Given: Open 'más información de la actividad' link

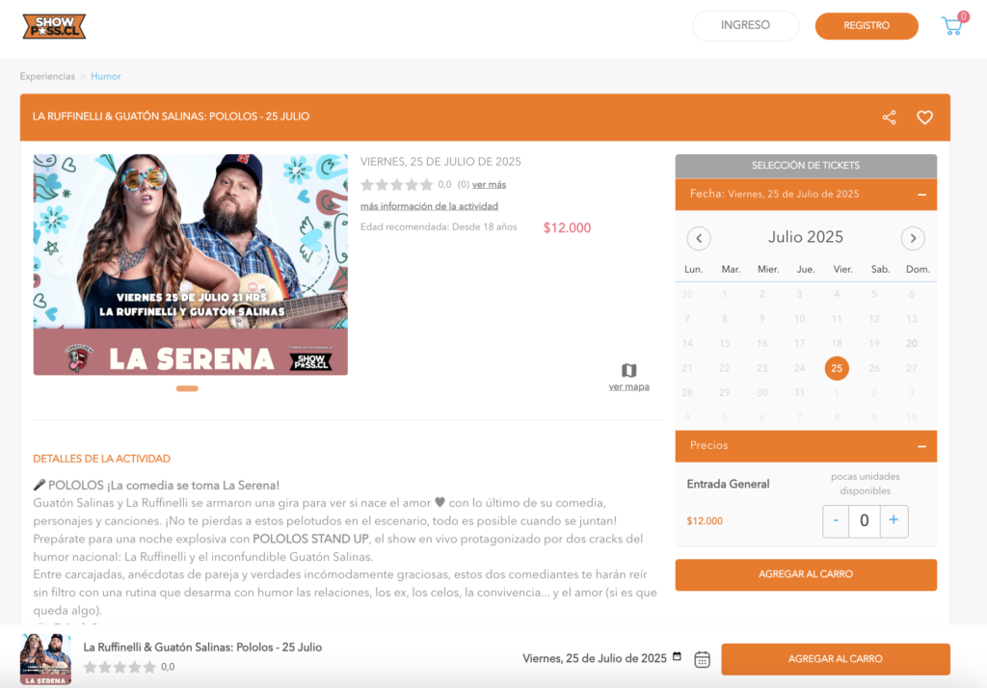Looking at the screenshot, I should (429, 206).
